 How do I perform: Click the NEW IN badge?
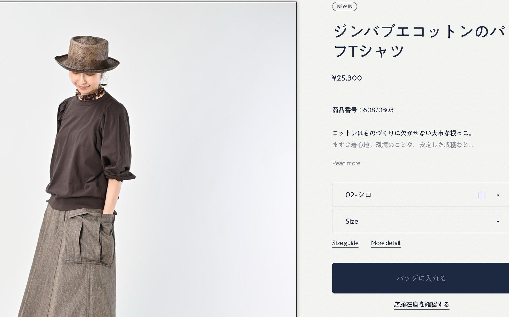point(344,6)
